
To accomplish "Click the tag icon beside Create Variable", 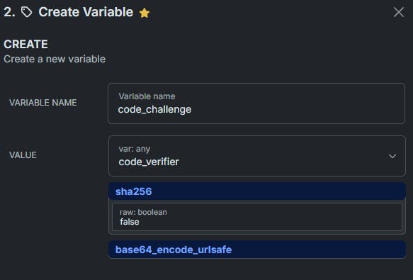I will (27, 12).
